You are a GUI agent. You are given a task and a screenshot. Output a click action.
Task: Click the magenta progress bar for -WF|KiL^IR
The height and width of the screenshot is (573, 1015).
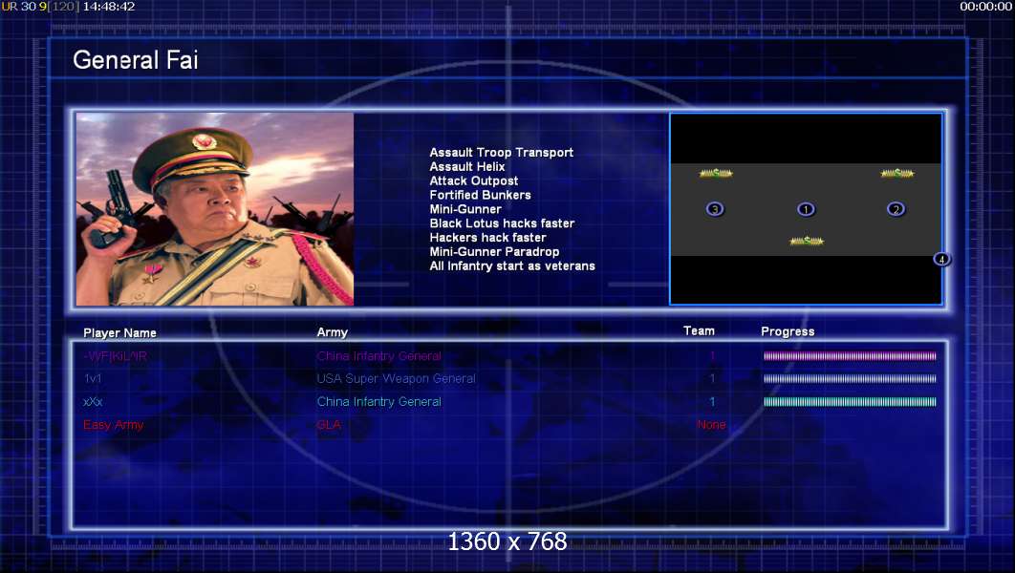pos(850,355)
